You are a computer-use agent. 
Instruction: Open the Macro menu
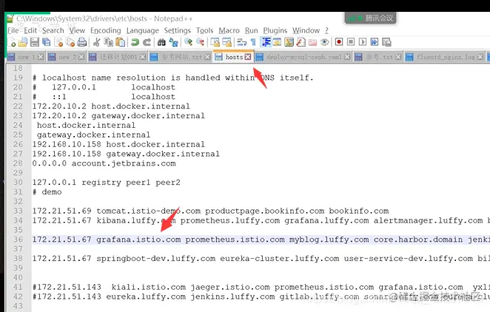(229, 30)
